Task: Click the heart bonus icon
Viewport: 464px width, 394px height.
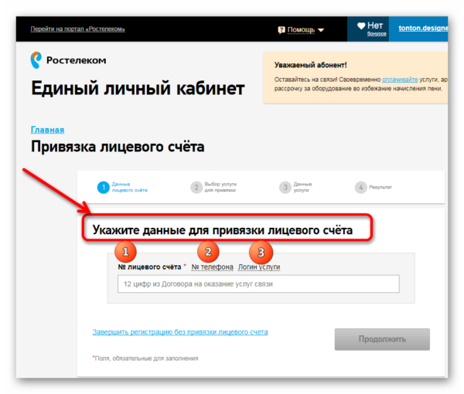Action: [361, 25]
